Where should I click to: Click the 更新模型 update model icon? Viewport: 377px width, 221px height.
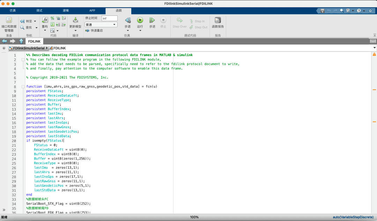tap(75, 21)
